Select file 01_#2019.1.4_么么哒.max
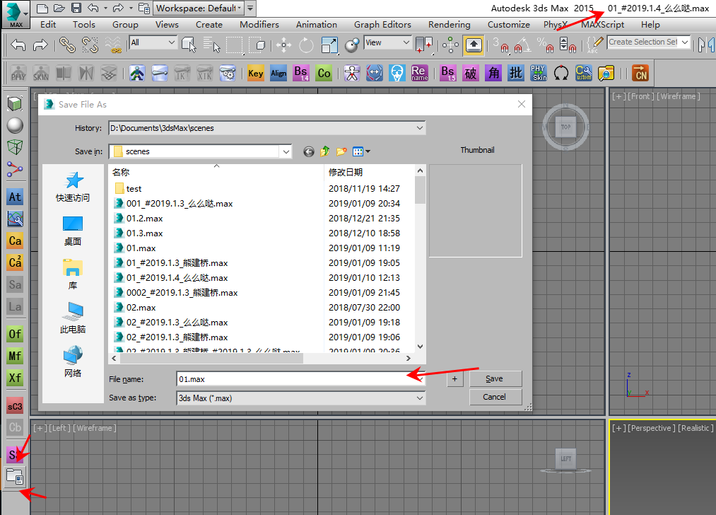The height and width of the screenshot is (515, 716). [177, 278]
